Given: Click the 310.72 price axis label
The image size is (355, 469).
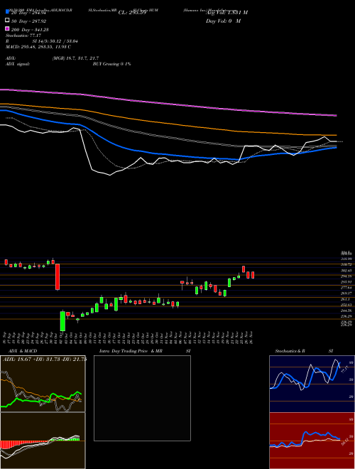Looking at the screenshot, I should click(x=346, y=264).
